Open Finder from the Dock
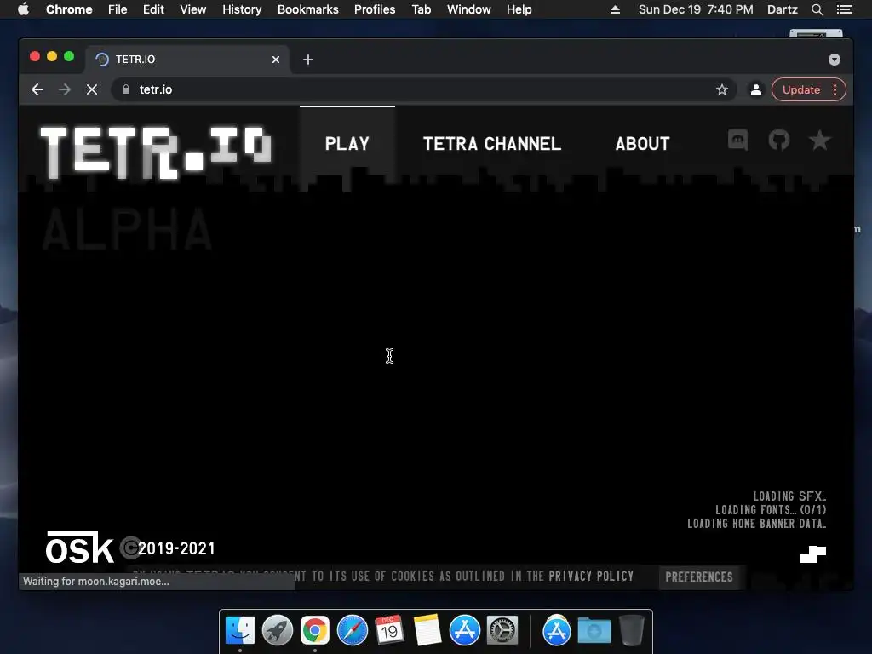This screenshot has width=872, height=654. point(240,631)
